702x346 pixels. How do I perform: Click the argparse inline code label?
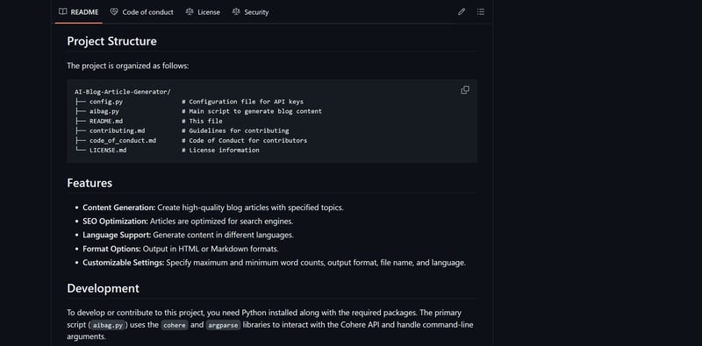(x=223, y=325)
